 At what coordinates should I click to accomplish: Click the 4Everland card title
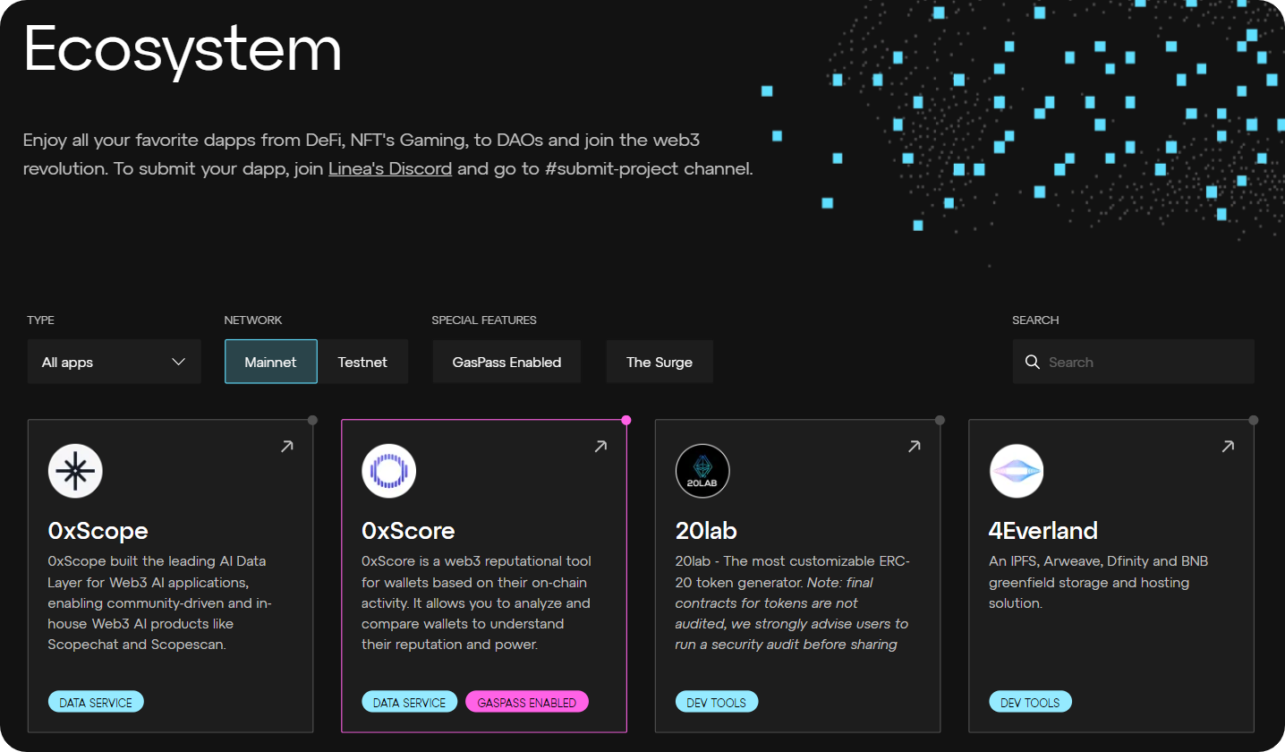pyautogui.click(x=1043, y=531)
